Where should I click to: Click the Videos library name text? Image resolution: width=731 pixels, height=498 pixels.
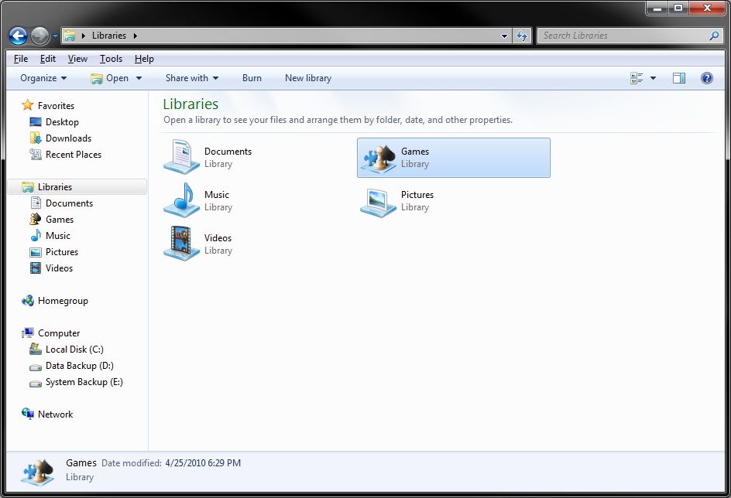tap(218, 238)
